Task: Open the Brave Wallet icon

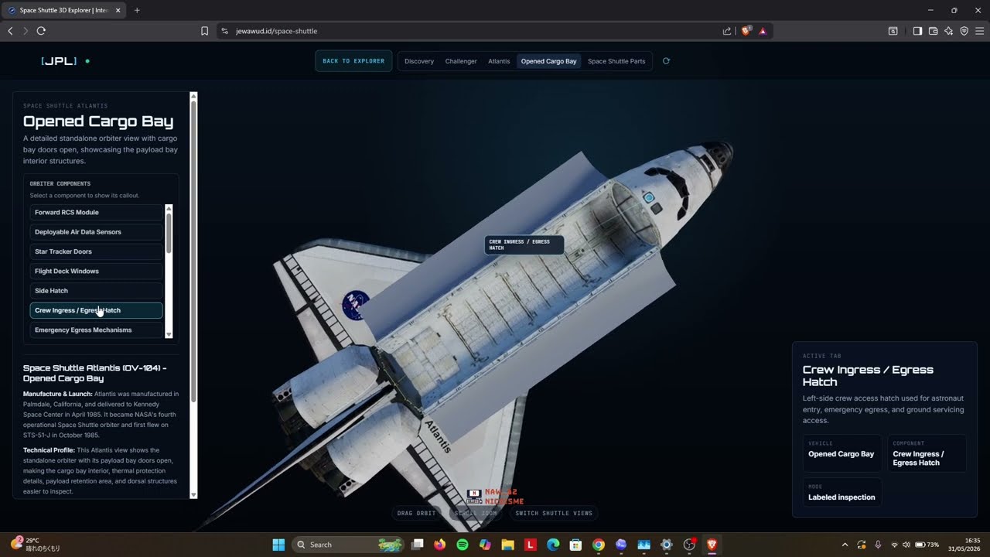Action: (x=933, y=31)
